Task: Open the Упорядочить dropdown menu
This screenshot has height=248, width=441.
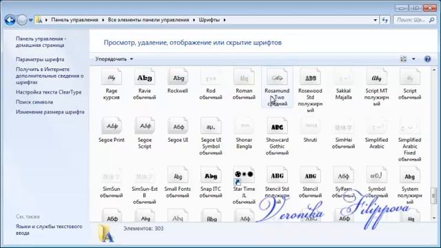Action: pyautogui.click(x=114, y=59)
